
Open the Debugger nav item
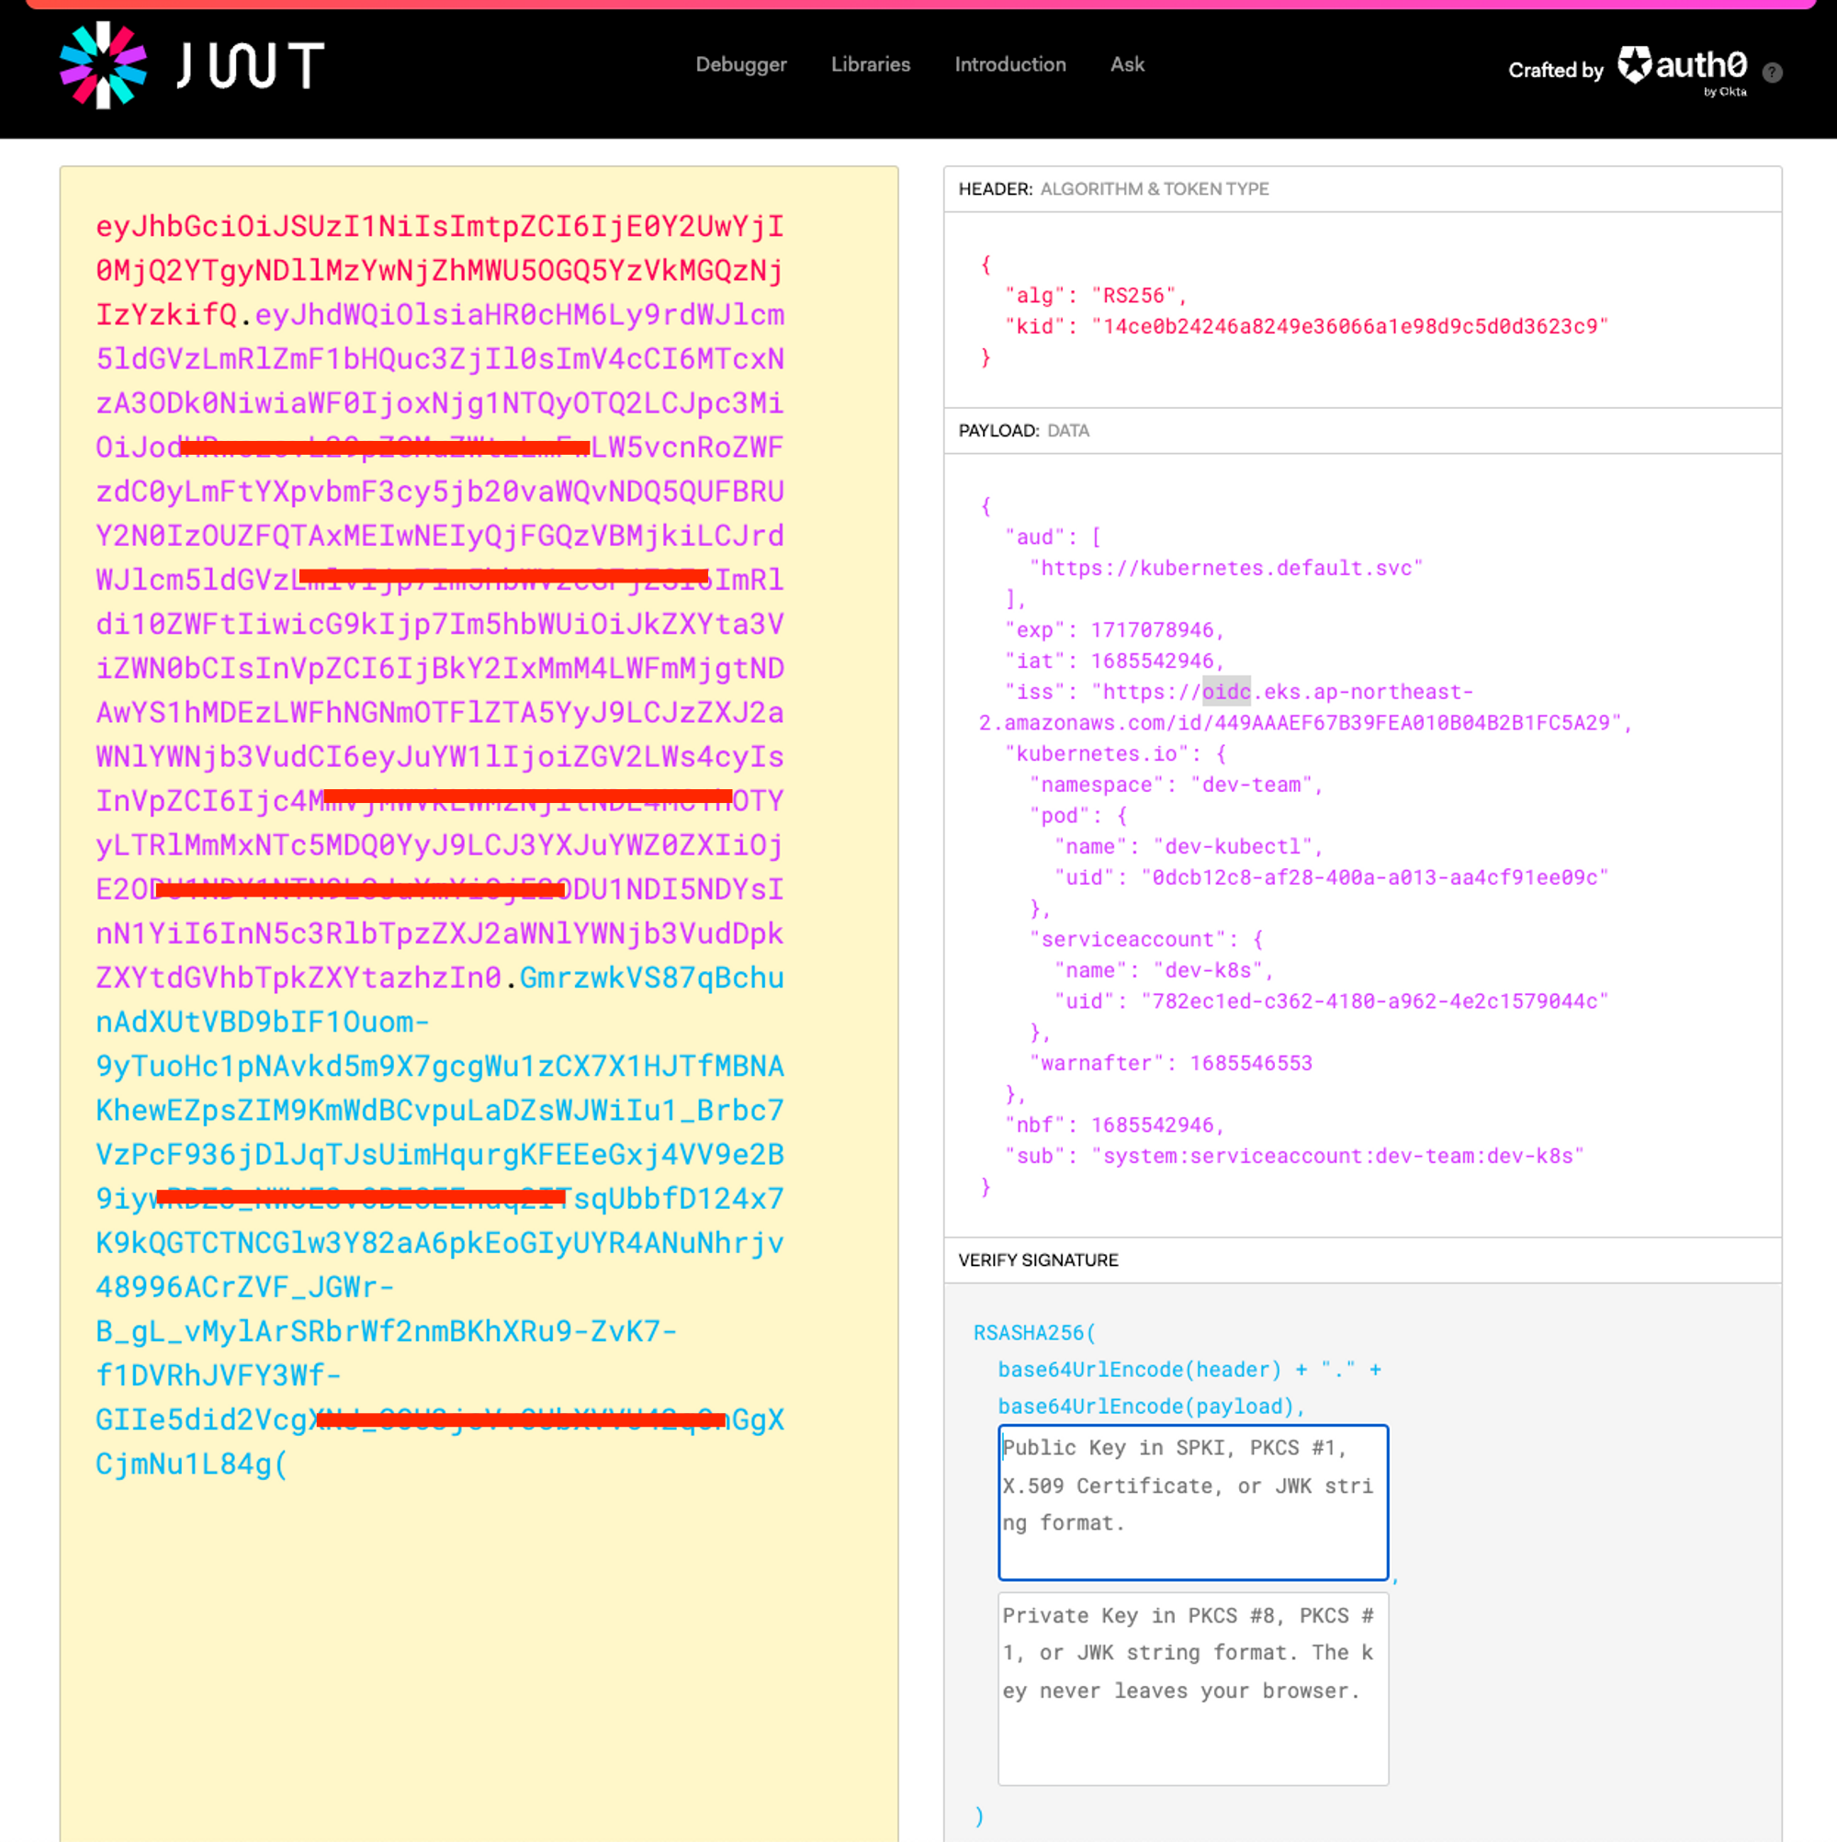click(x=740, y=65)
